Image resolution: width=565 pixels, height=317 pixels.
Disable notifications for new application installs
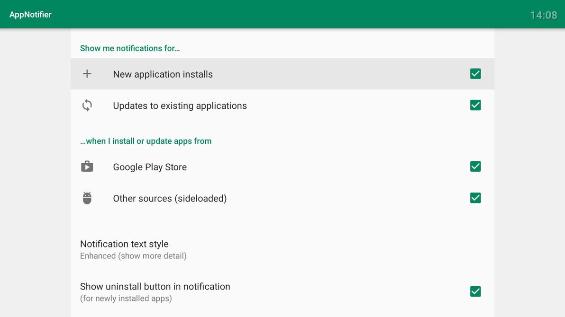coord(475,73)
